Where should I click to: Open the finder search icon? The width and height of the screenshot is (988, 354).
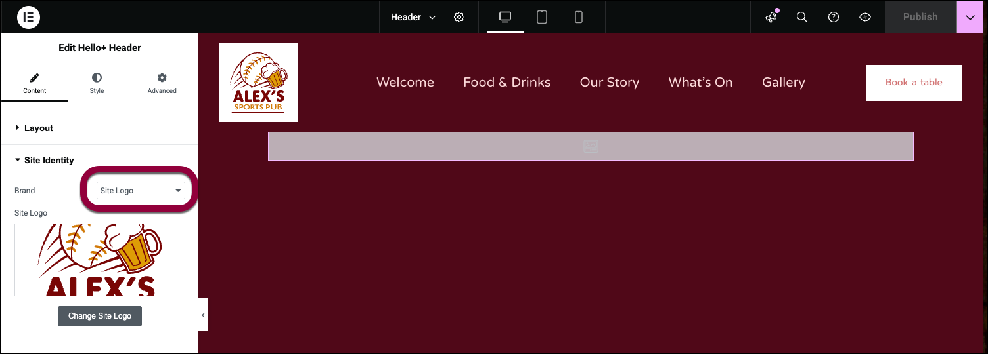(x=802, y=17)
